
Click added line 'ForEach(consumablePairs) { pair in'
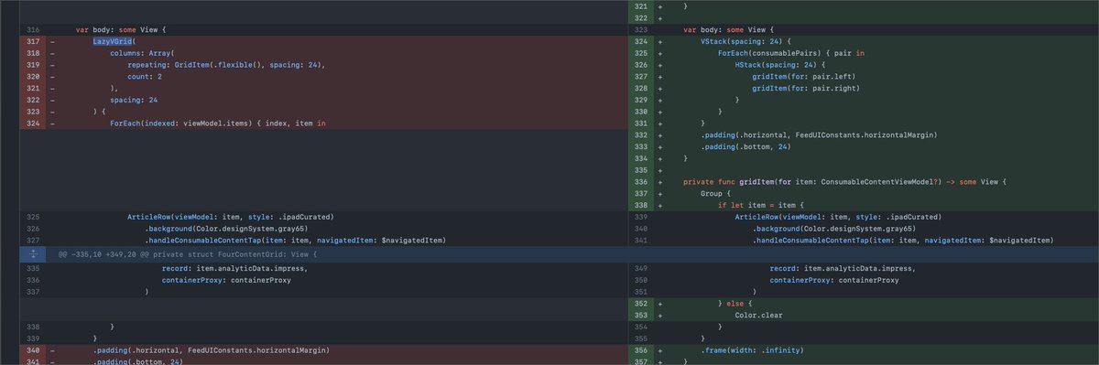(790, 53)
